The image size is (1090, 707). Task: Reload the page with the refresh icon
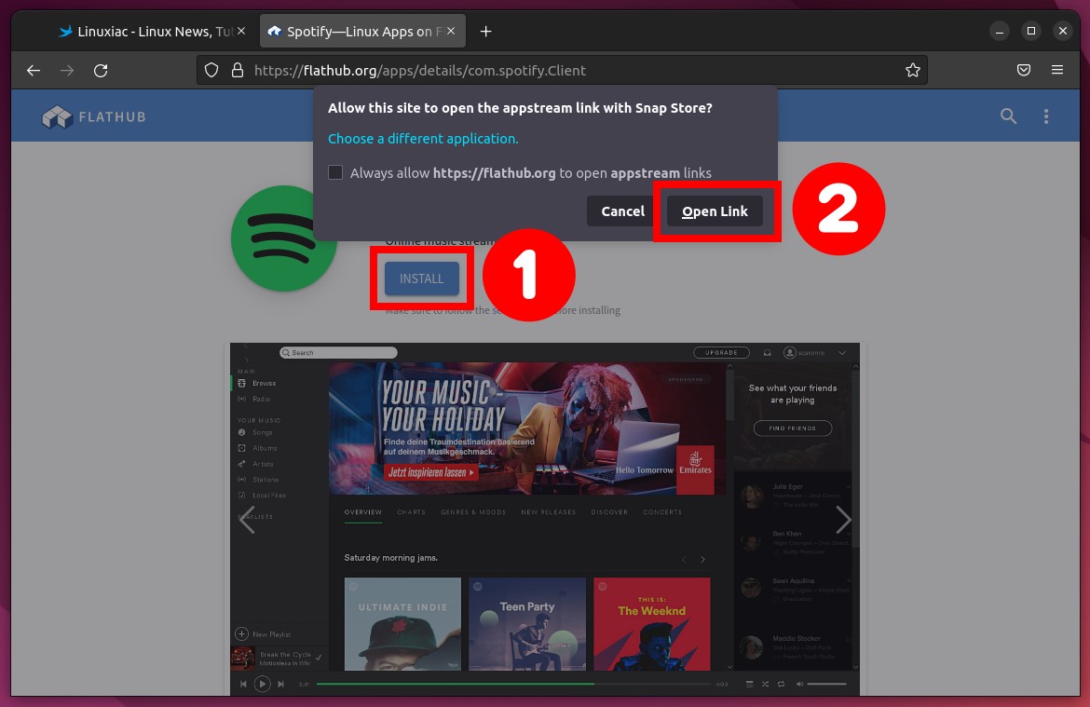101,70
